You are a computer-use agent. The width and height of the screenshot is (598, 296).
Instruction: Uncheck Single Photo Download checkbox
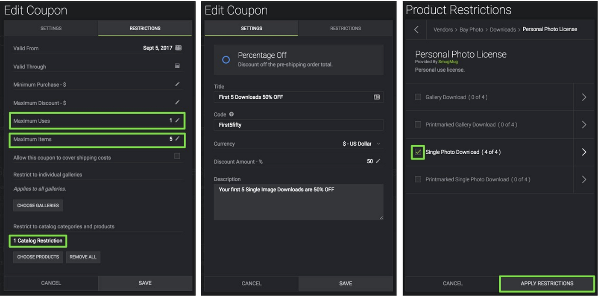[418, 152]
